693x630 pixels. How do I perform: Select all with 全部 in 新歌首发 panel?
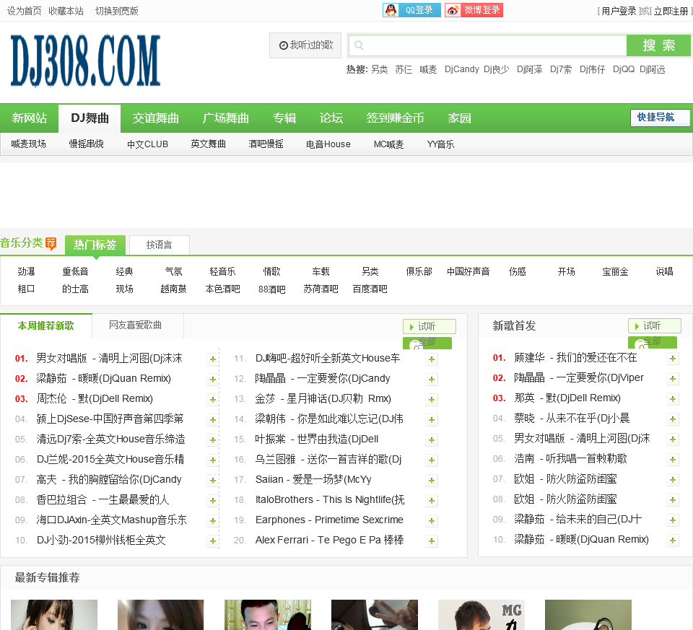coord(653,342)
